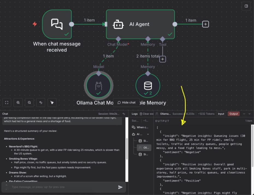Click the Logs panel title

click(134, 114)
